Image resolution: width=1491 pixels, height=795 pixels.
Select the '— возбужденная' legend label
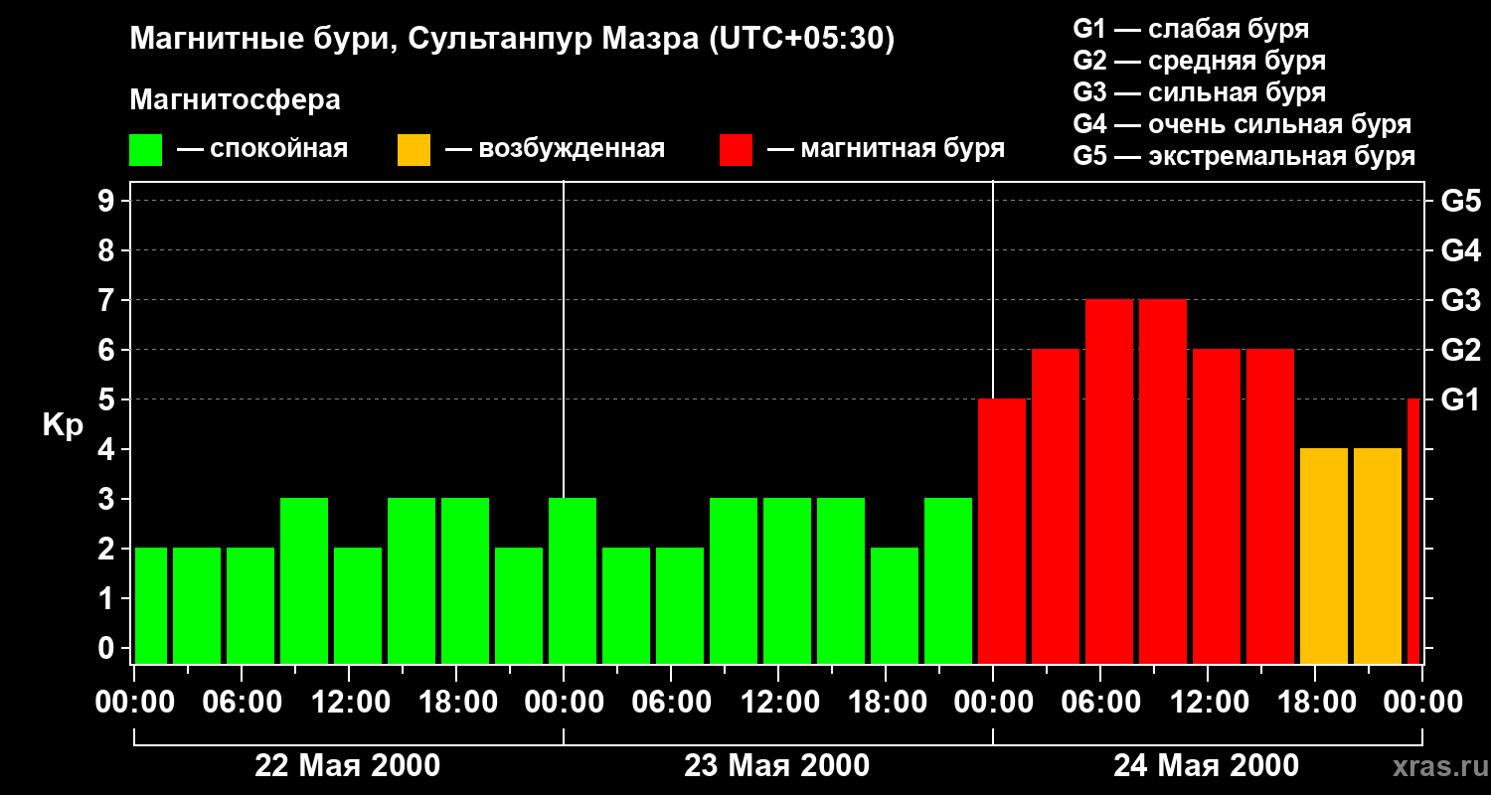click(x=555, y=149)
